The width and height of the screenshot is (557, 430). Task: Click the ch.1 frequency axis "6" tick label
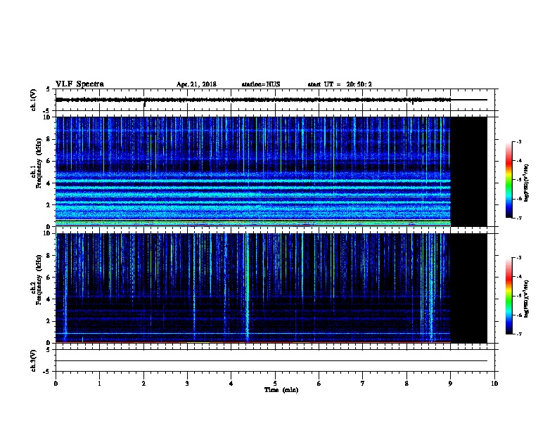click(49, 161)
